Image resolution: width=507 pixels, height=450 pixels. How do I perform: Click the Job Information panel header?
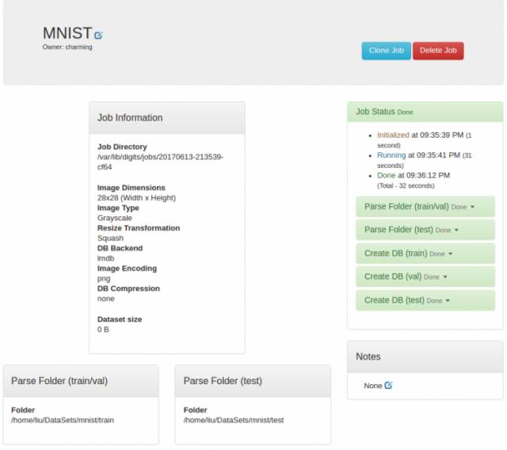click(167, 118)
